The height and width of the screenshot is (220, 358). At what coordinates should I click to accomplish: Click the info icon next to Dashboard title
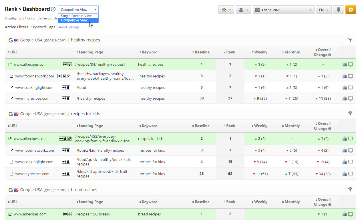53,9
